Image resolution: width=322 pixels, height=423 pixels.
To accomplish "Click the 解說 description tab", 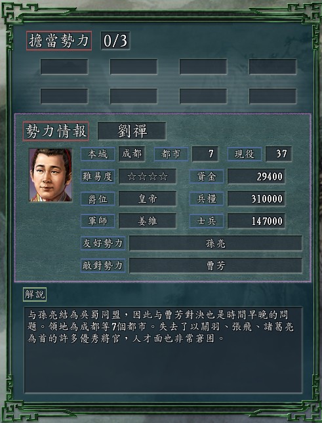I will pos(35,294).
